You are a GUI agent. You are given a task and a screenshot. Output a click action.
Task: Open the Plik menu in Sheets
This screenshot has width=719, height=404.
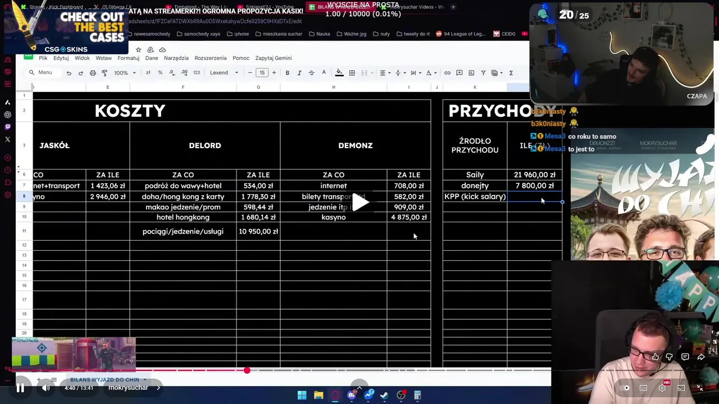pyautogui.click(x=43, y=58)
